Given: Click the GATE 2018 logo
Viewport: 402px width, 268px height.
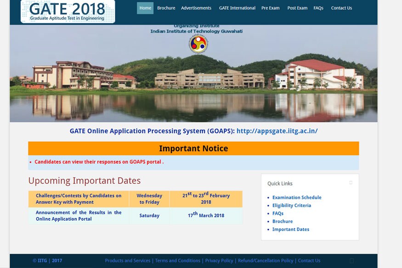Looking at the screenshot, I should [x=68, y=11].
